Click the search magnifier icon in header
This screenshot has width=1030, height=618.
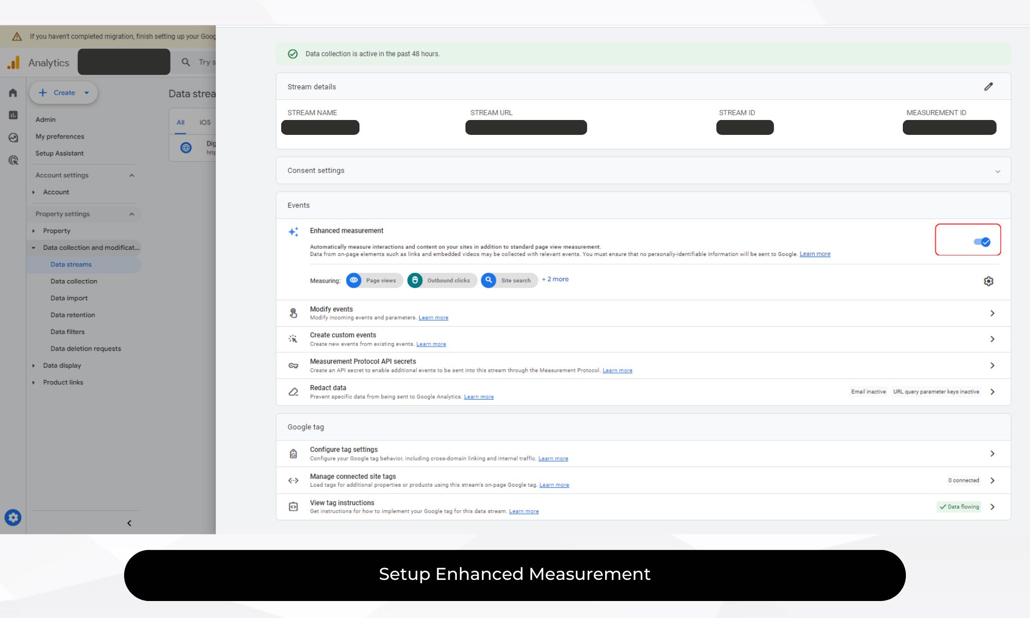pyautogui.click(x=186, y=62)
